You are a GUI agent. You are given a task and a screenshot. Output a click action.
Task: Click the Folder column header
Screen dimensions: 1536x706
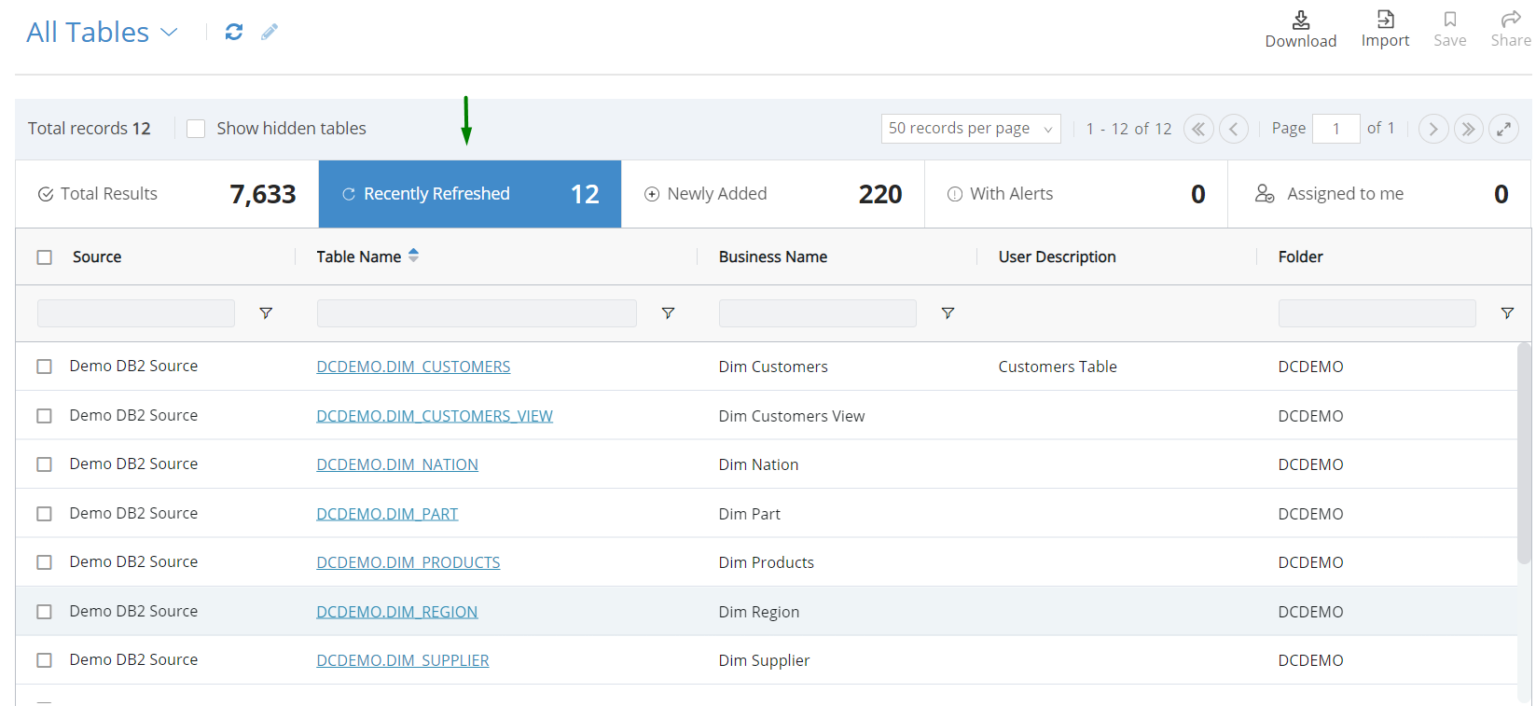pos(1301,256)
